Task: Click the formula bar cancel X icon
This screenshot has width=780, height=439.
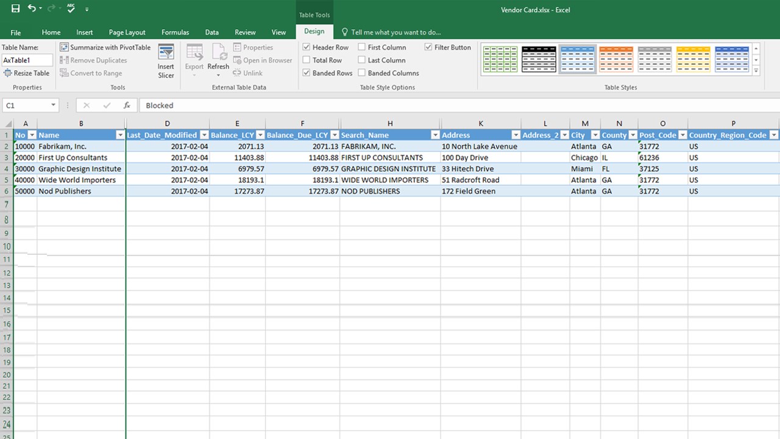Action: (87, 105)
